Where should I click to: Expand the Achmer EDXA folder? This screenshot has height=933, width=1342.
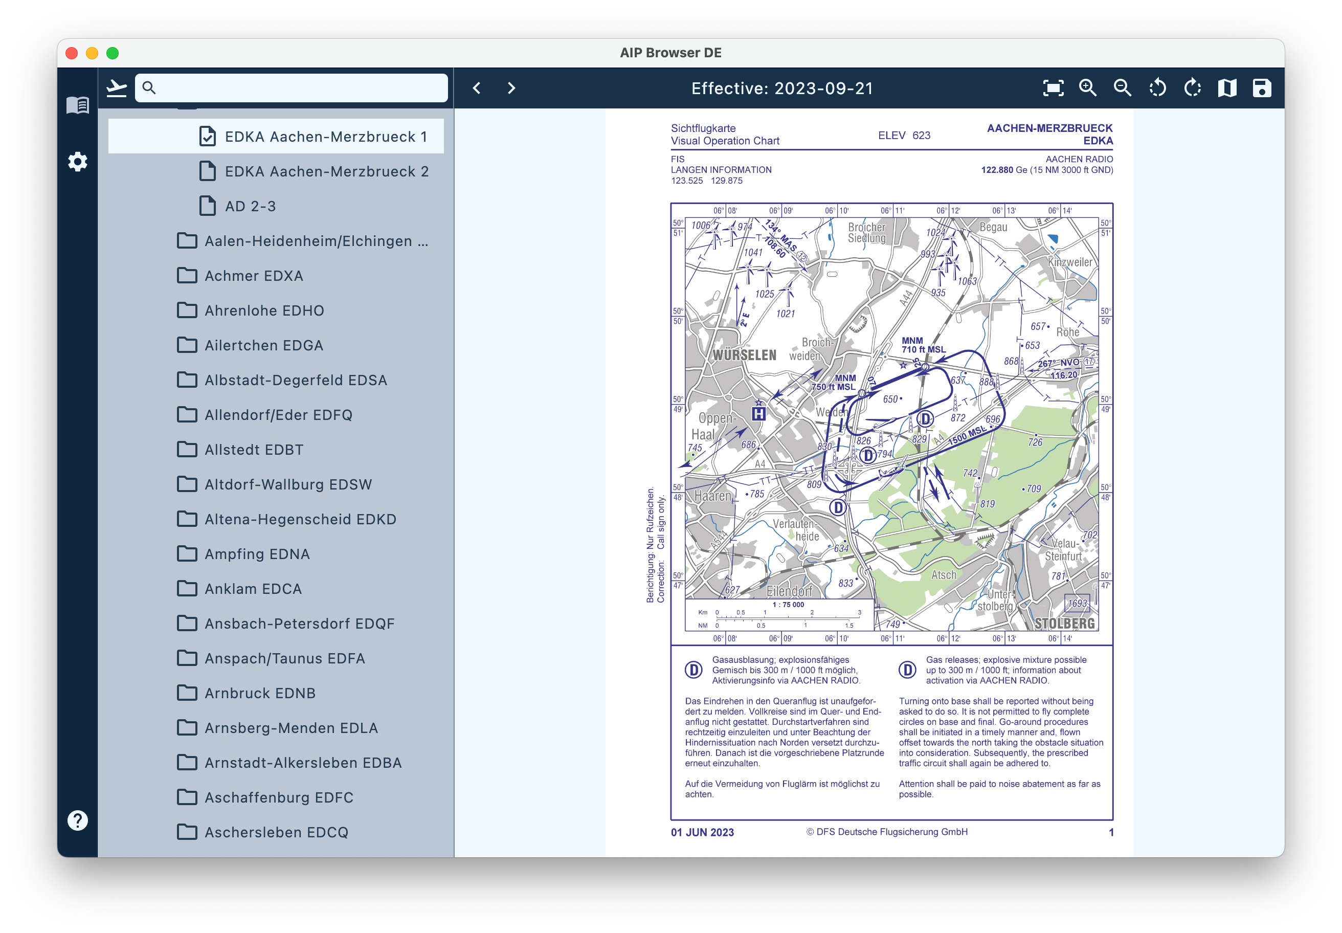coord(254,276)
